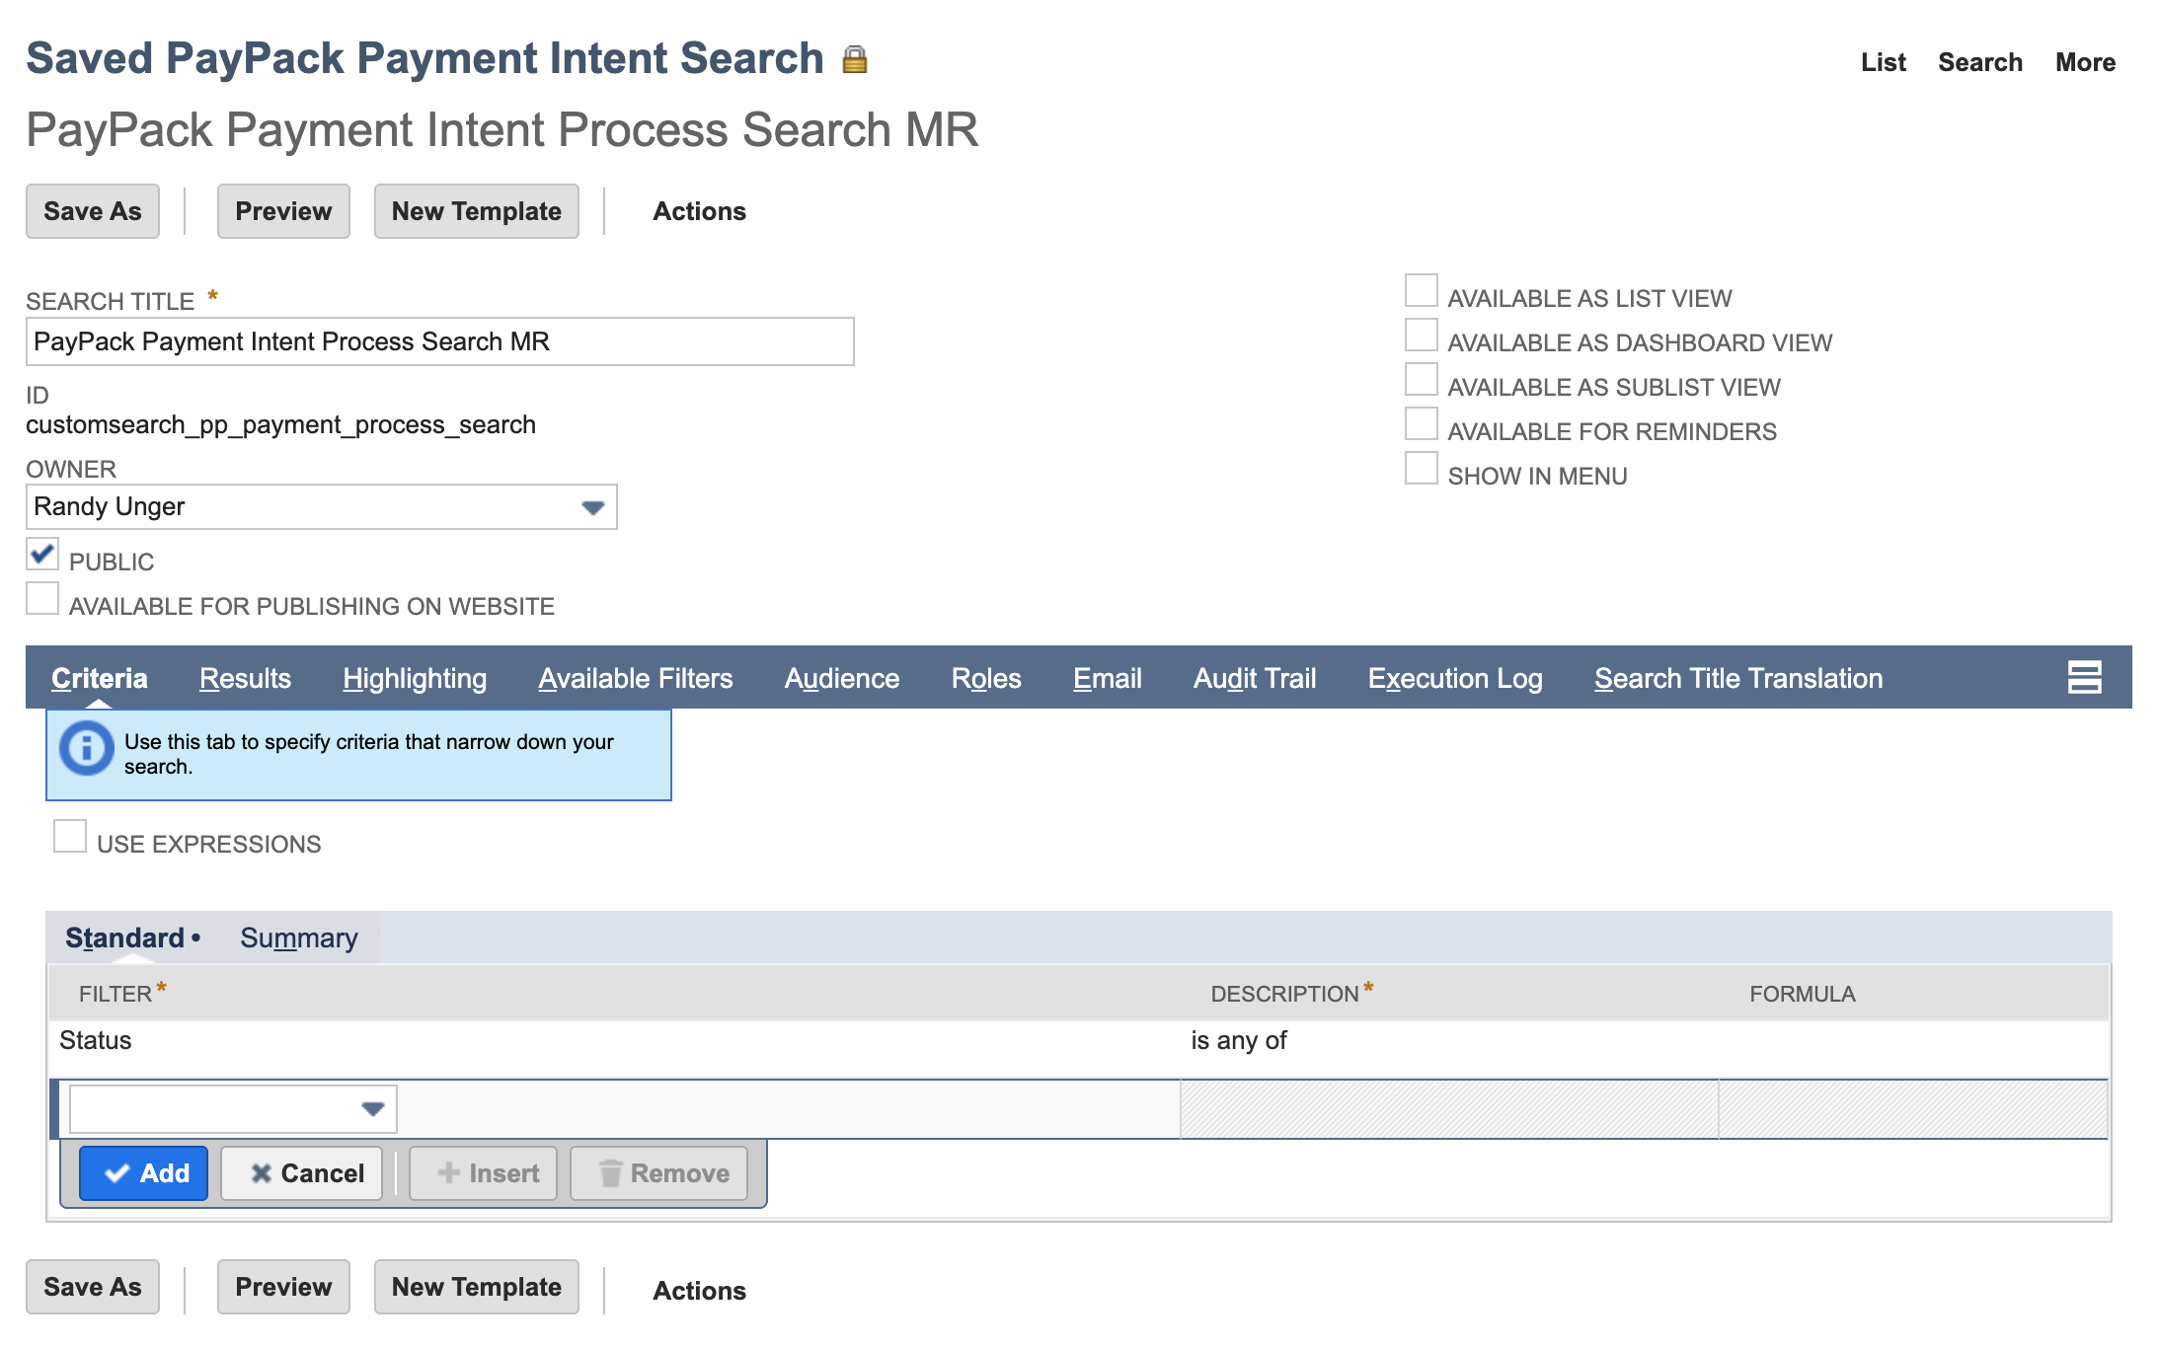Go to the Search link
Image resolution: width=2160 pixels, height=1350 pixels.
pos(1979,62)
